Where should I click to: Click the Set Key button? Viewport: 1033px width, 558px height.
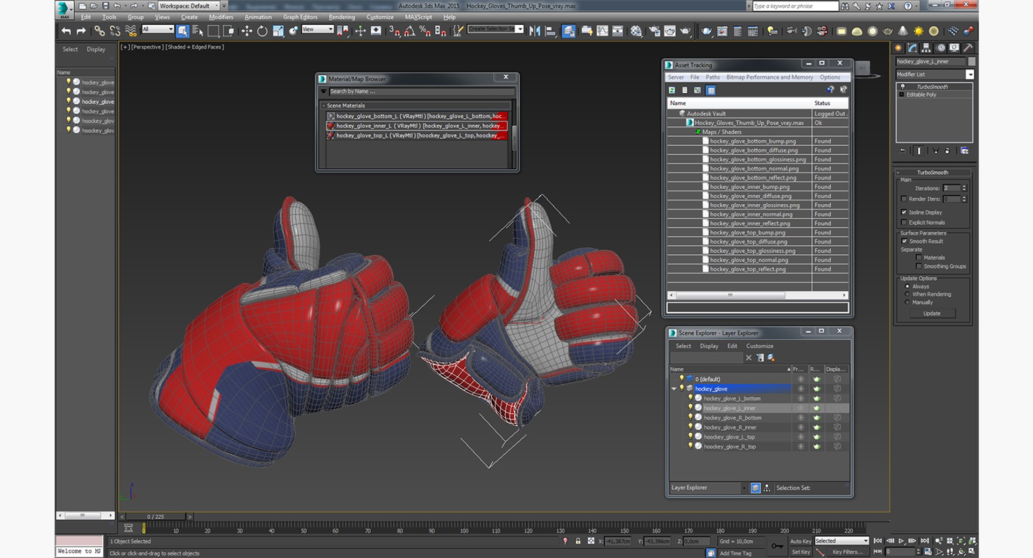(801, 552)
